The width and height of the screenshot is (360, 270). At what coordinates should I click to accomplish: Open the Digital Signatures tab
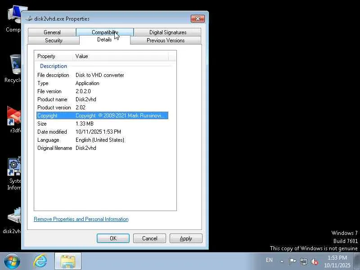pyautogui.click(x=167, y=32)
